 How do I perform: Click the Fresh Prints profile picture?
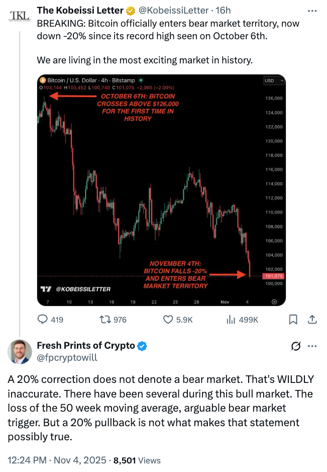point(19,352)
